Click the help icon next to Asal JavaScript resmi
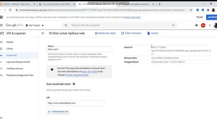This screenshot has width=217, height=122. [74, 84]
